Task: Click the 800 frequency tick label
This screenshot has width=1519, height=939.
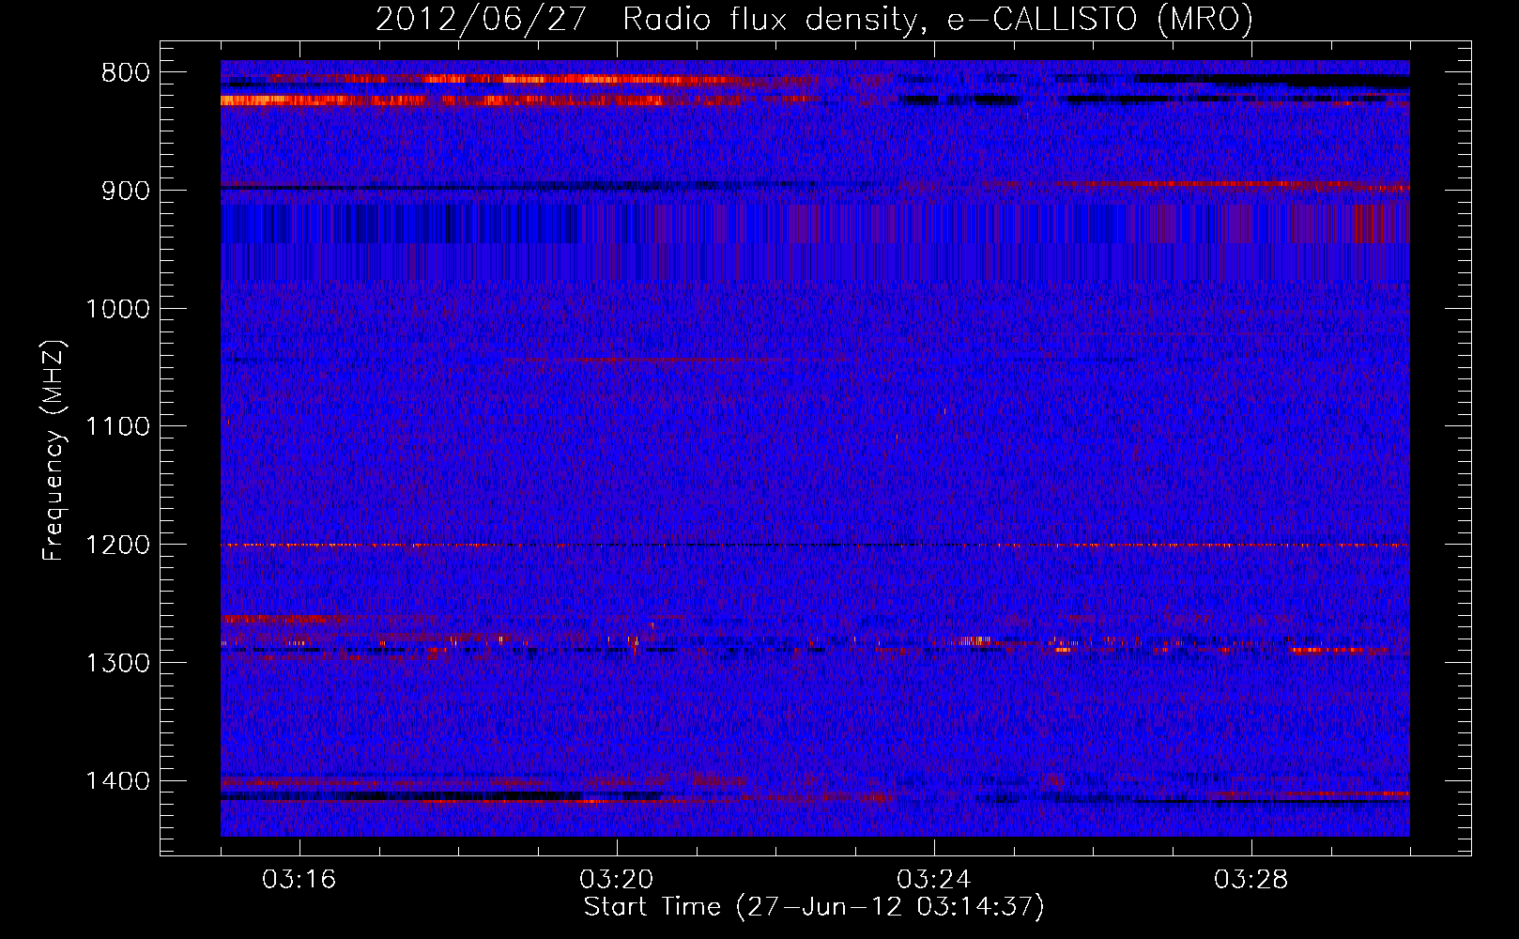Action: tap(126, 73)
